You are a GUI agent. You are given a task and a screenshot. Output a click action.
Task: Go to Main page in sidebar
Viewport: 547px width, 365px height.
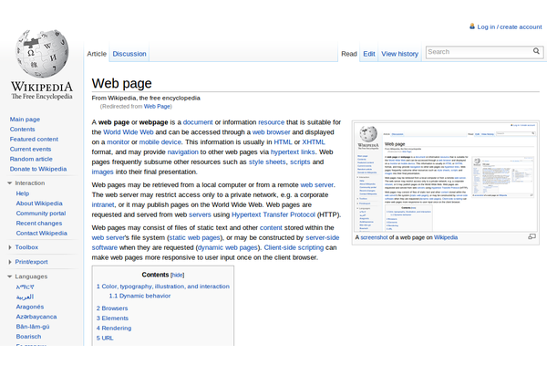[x=25, y=120]
